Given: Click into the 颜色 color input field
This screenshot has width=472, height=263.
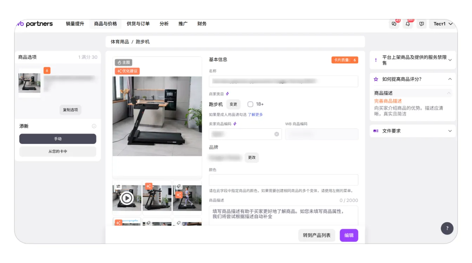Looking at the screenshot, I should point(283,180).
